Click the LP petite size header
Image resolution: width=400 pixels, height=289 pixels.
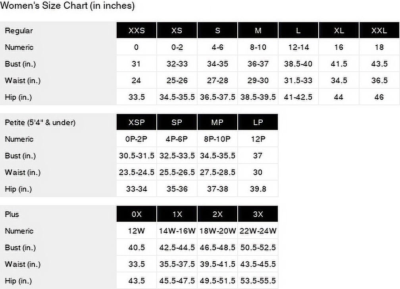pyautogui.click(x=258, y=122)
